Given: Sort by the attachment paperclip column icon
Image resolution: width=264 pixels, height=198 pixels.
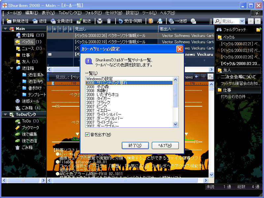Looking at the screenshot, I should [65, 29].
